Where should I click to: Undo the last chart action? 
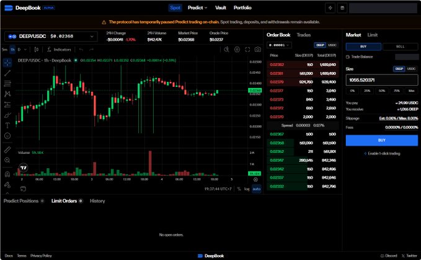pyautogui.click(x=81, y=50)
